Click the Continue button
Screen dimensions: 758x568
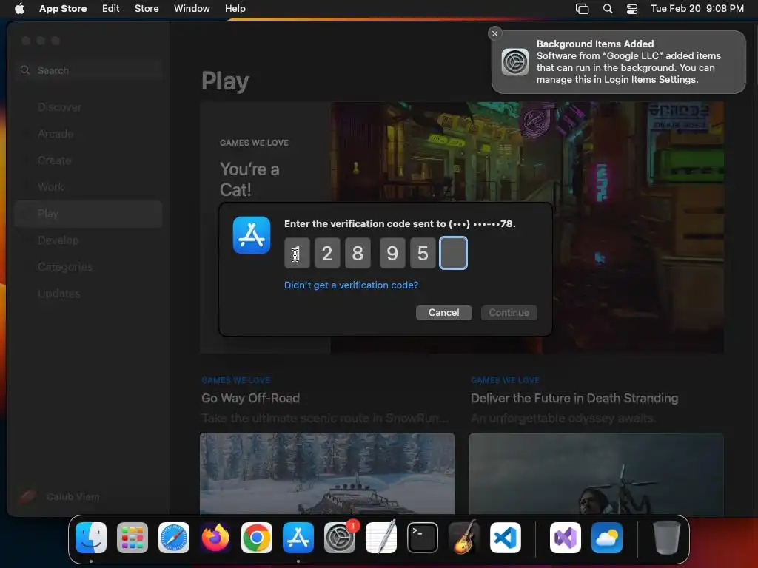(x=509, y=313)
